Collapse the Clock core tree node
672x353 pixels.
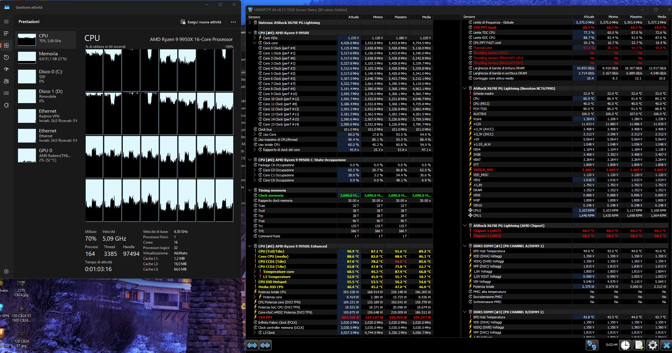[255, 43]
